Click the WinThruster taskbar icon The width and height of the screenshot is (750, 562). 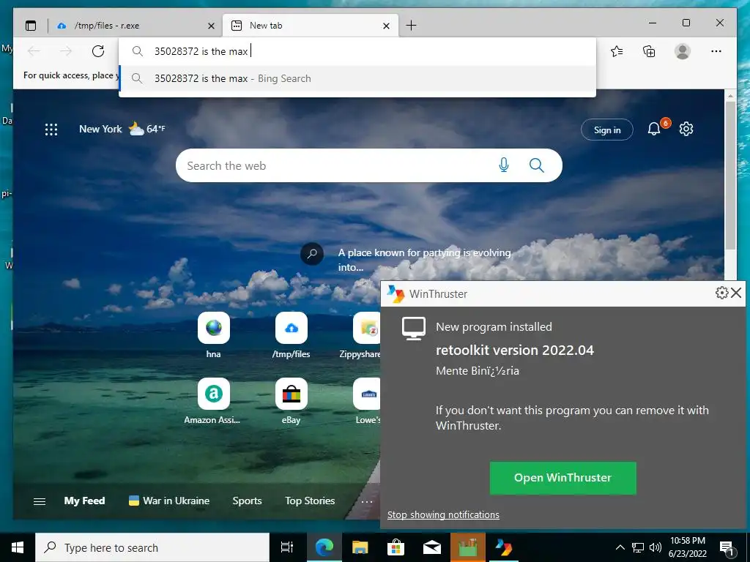pos(504,547)
